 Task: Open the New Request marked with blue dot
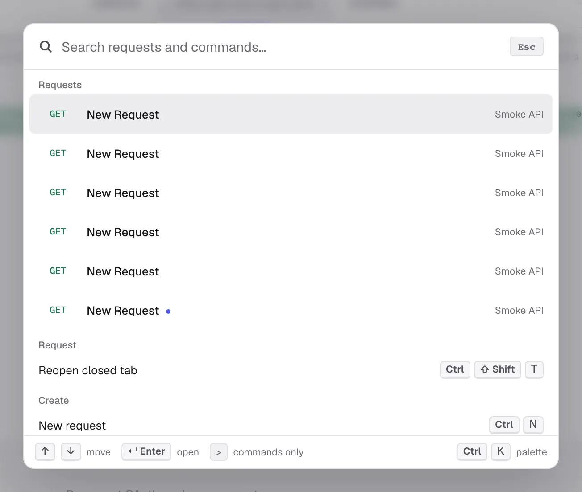point(291,310)
